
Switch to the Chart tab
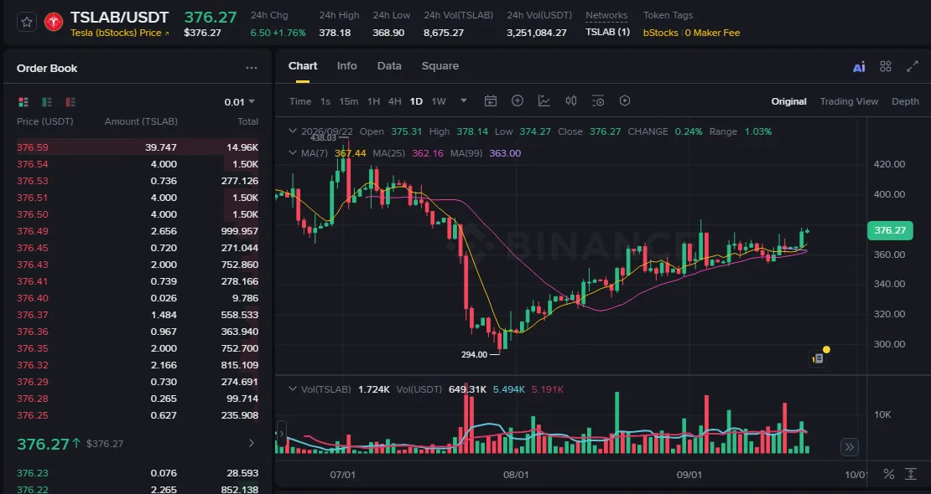tap(303, 66)
